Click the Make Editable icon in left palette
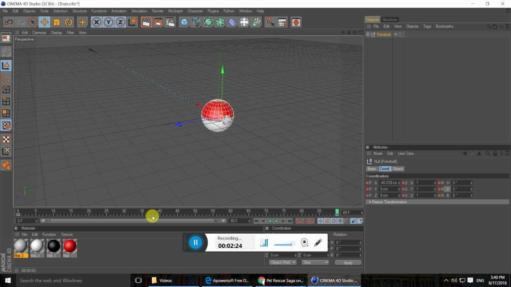Viewport: 511px width, 287px height. (6, 51)
